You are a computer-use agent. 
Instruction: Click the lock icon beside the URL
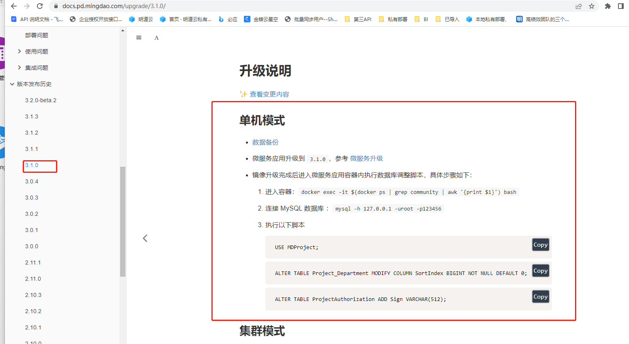(x=56, y=6)
